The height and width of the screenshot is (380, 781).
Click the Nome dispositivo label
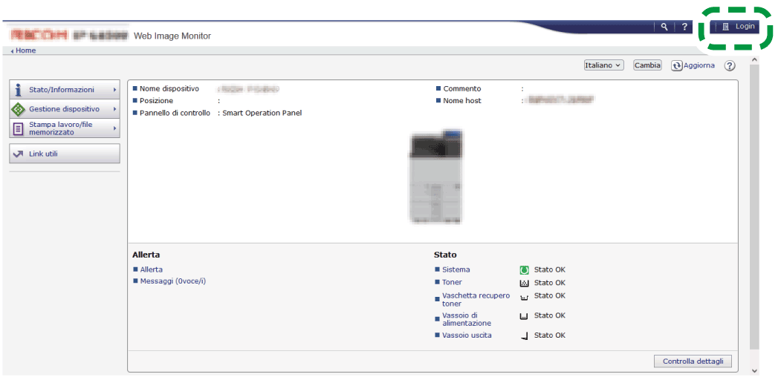pyautogui.click(x=169, y=88)
